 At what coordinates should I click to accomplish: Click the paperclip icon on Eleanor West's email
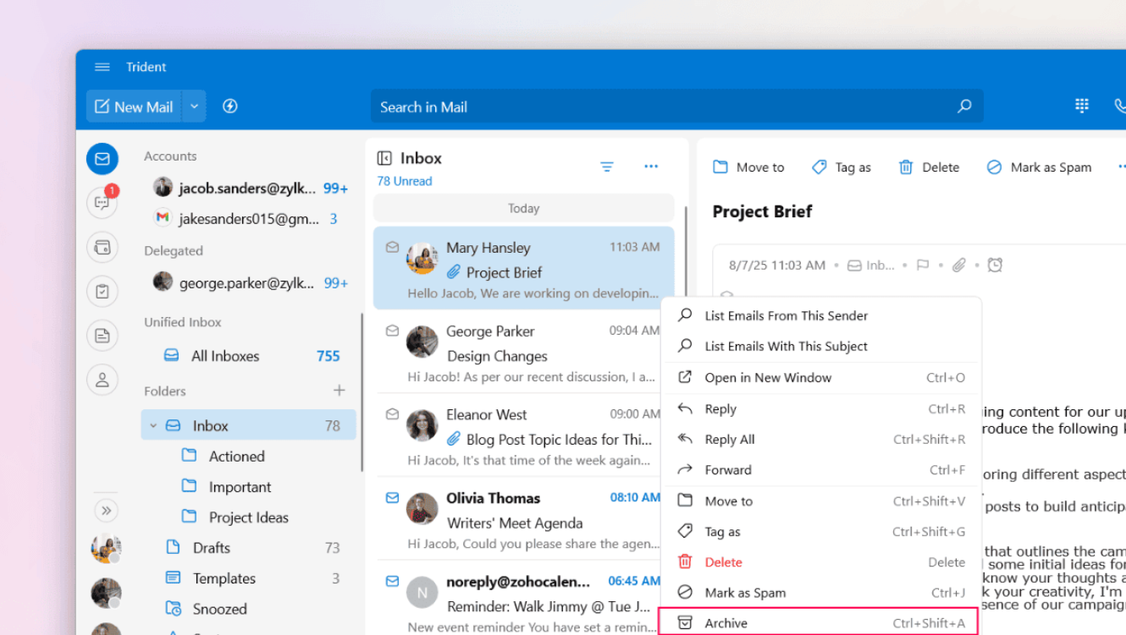click(454, 440)
